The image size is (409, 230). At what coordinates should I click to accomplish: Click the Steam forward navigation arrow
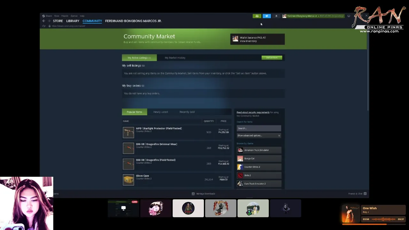(x=49, y=21)
